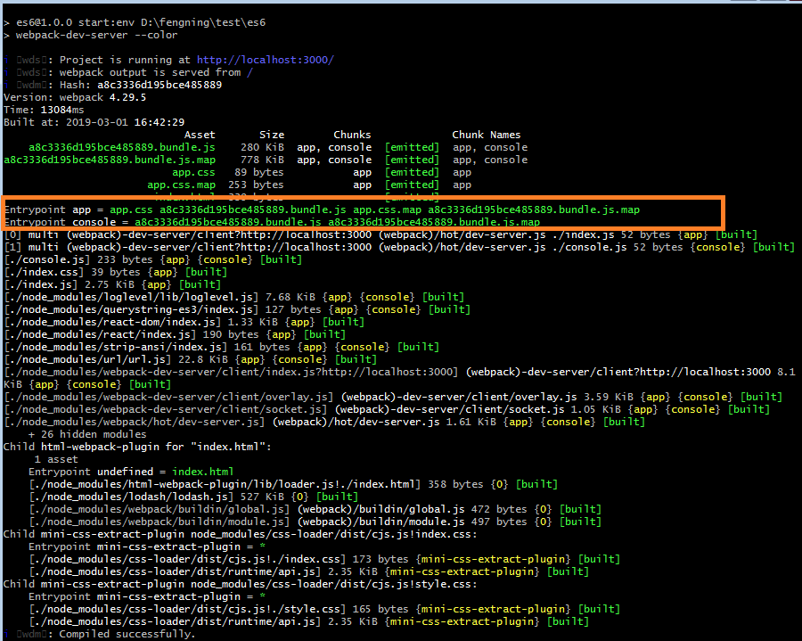Click the react/index.js 190 bytes line
This screenshot has height=641, width=802.
175,334
